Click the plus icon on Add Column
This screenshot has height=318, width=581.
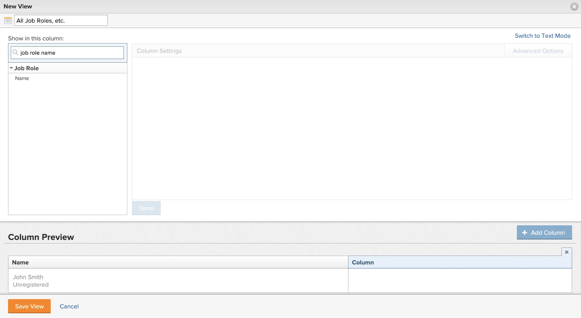(524, 233)
